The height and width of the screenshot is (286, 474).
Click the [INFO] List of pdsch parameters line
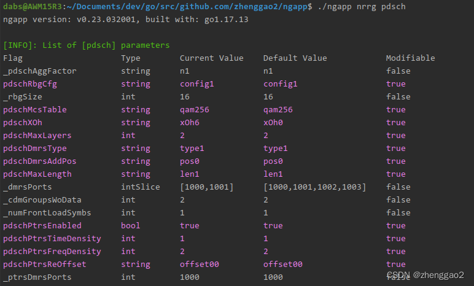86,45
